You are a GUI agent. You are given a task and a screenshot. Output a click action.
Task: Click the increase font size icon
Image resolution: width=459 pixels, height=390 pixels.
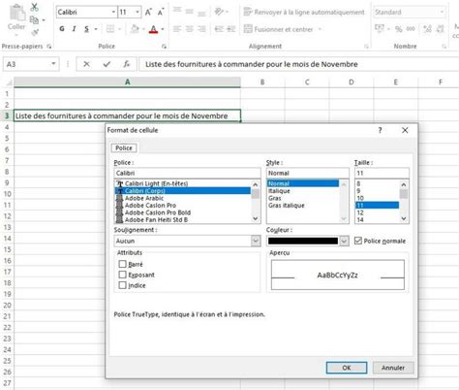tap(148, 13)
